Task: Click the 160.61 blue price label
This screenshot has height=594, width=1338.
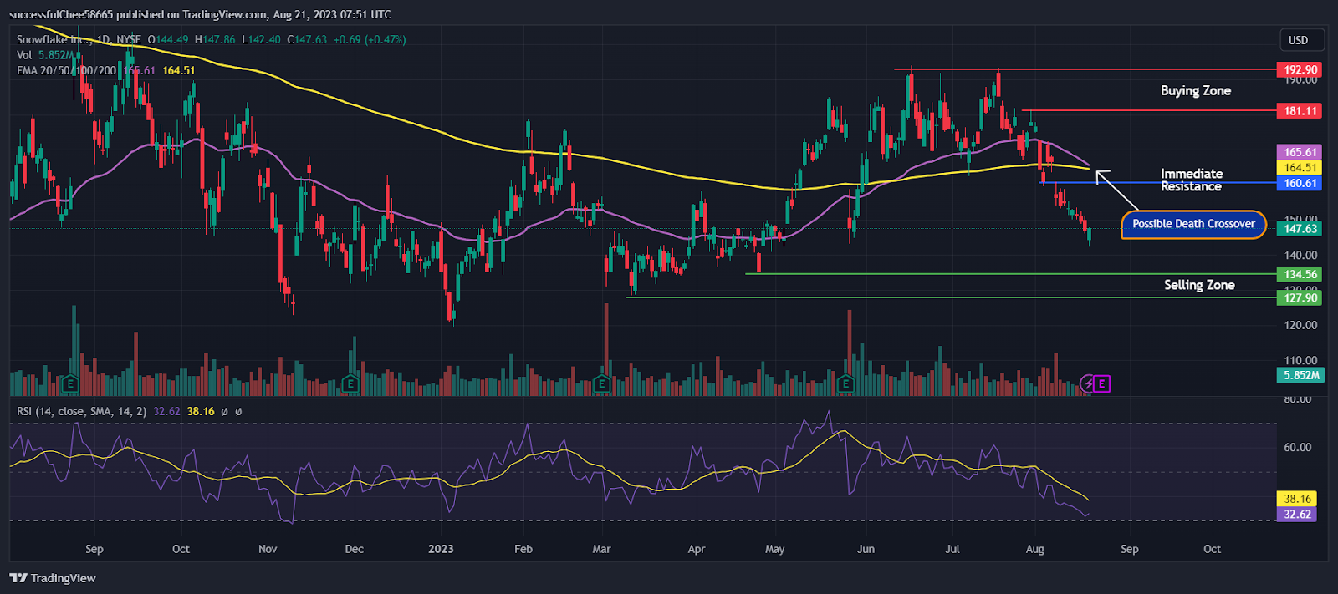Action: click(x=1300, y=183)
